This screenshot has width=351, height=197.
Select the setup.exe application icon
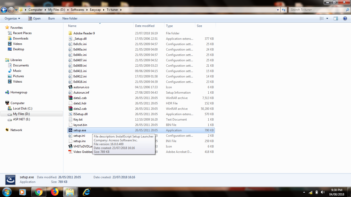70,130
